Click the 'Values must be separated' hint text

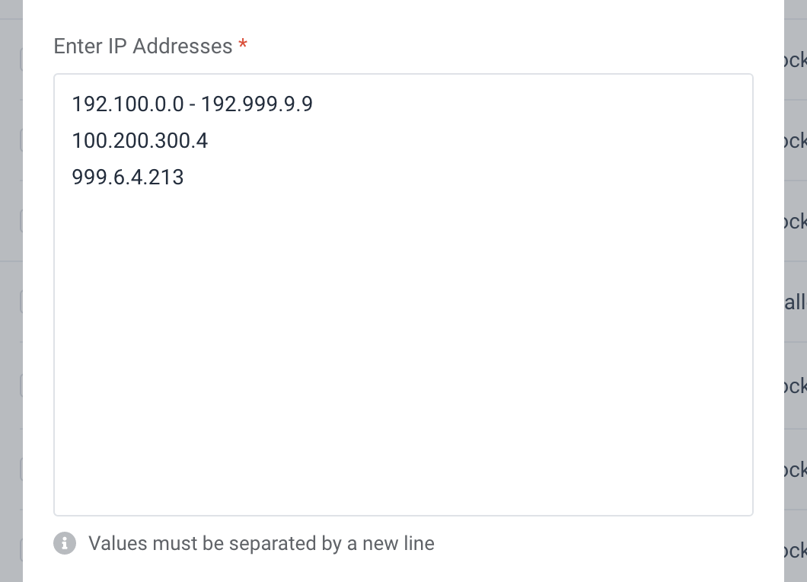coord(261,543)
